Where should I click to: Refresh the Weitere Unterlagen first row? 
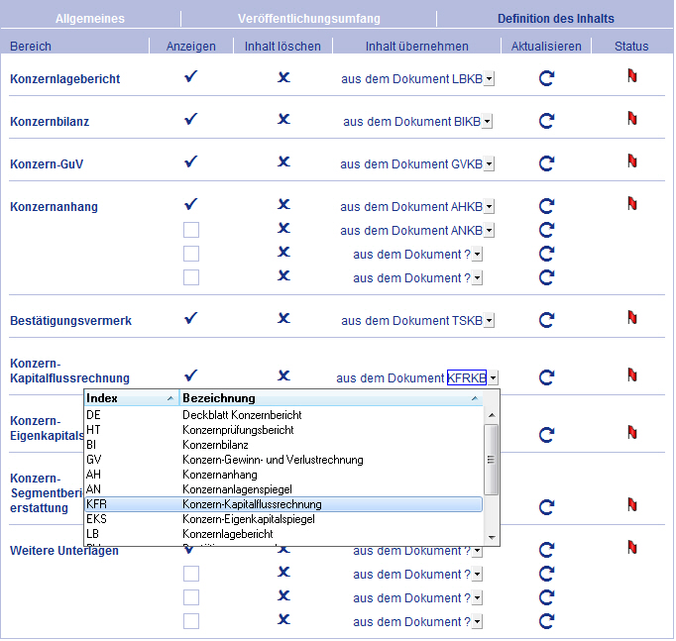546,550
